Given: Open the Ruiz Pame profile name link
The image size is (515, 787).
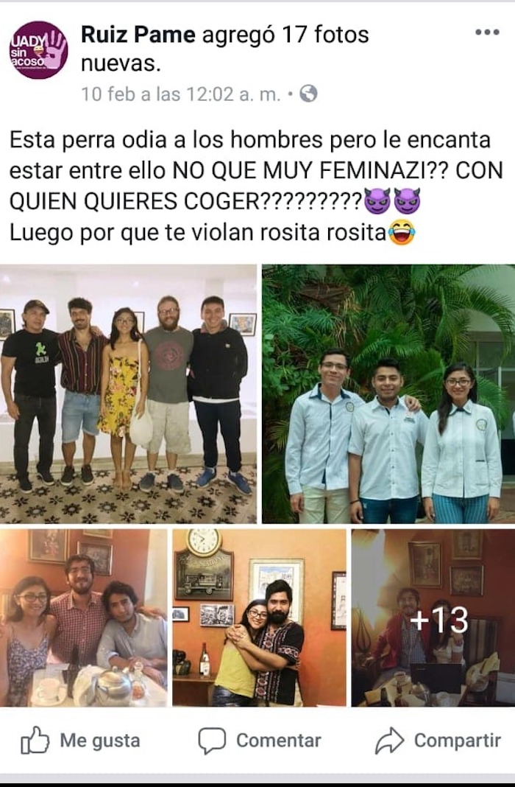Looking at the screenshot, I should click(x=138, y=35).
